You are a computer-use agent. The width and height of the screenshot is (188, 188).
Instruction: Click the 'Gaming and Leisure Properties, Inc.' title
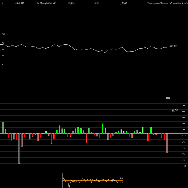tap(167, 3)
